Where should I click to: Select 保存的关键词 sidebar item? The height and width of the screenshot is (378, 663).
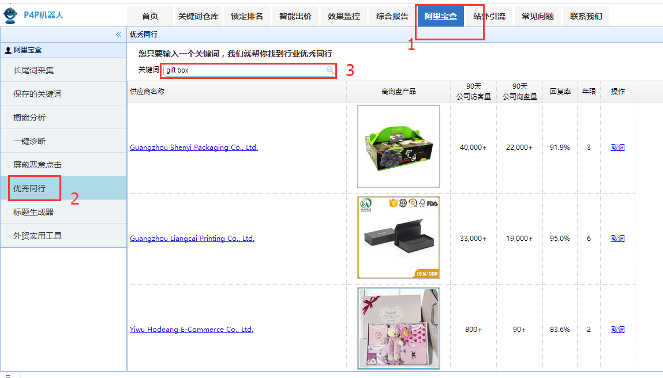[x=63, y=94]
